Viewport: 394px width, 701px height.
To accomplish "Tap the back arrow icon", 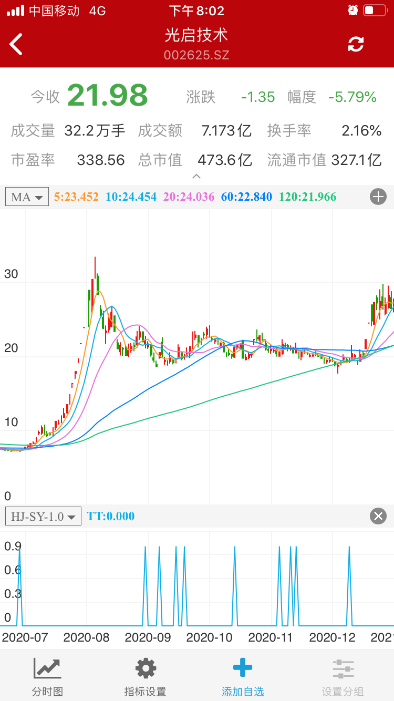I will pos(16,44).
